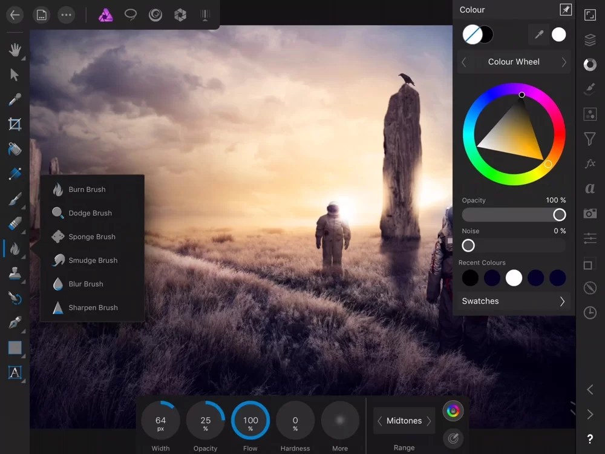Screen dimensions: 605x454
Task: Select the active Burn Brush tool in toolbar
Action: [x=15, y=249]
